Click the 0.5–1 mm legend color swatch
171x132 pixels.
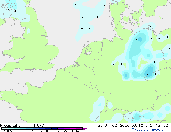click(11, 128)
